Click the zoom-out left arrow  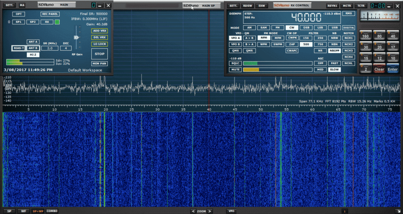click(193, 211)
